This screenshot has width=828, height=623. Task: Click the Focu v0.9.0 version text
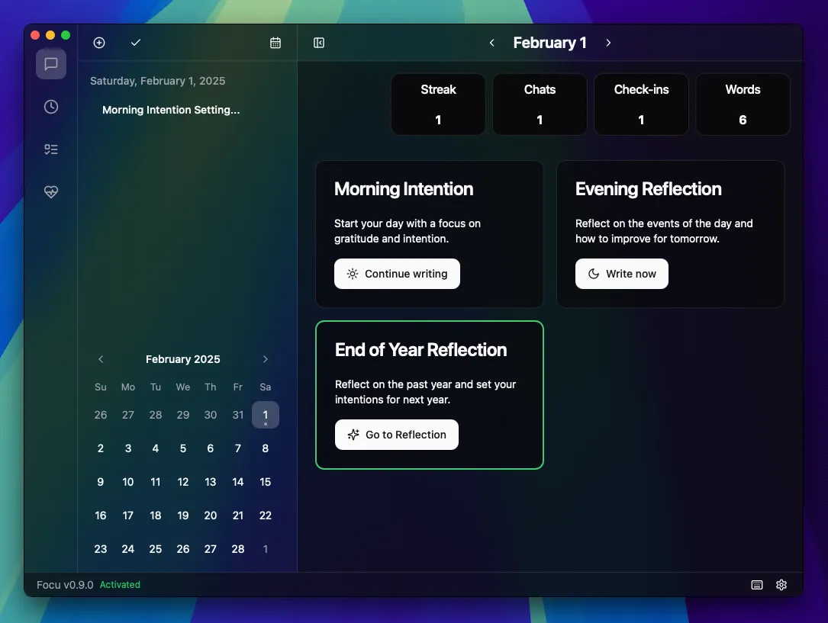pyautogui.click(x=65, y=584)
